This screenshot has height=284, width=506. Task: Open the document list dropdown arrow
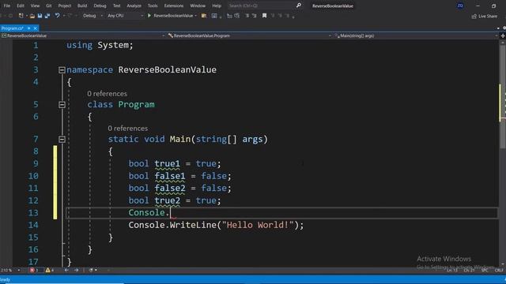[498, 28]
